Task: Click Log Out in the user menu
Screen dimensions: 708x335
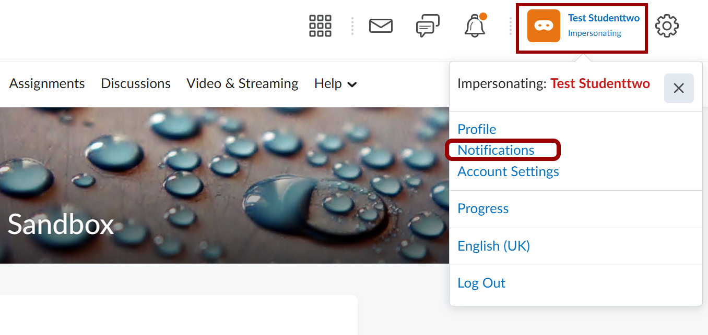Action: 481,283
